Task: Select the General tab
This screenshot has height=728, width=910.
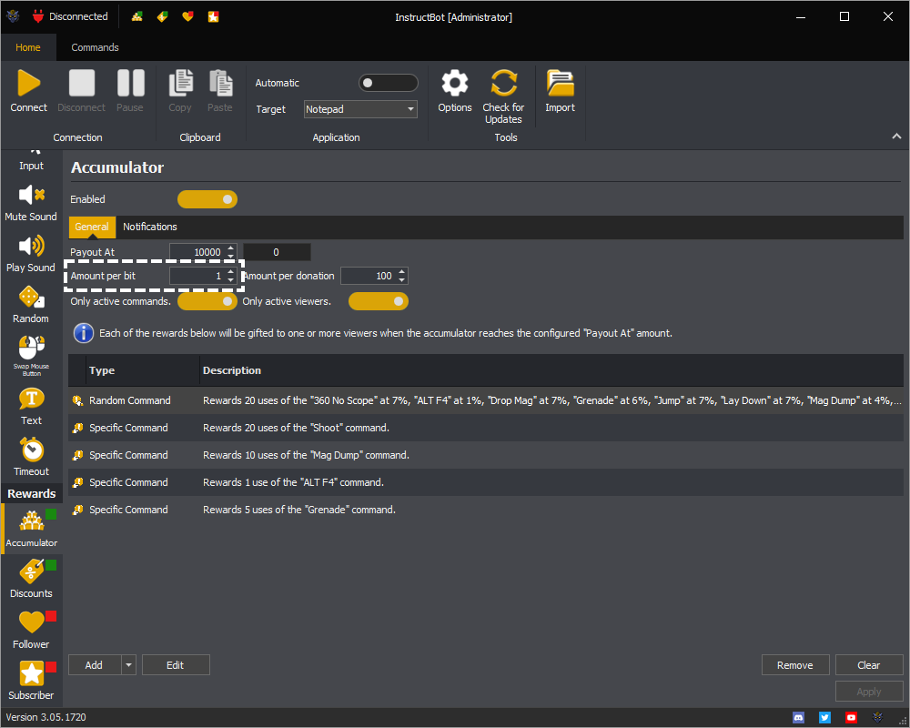Action: pos(92,227)
